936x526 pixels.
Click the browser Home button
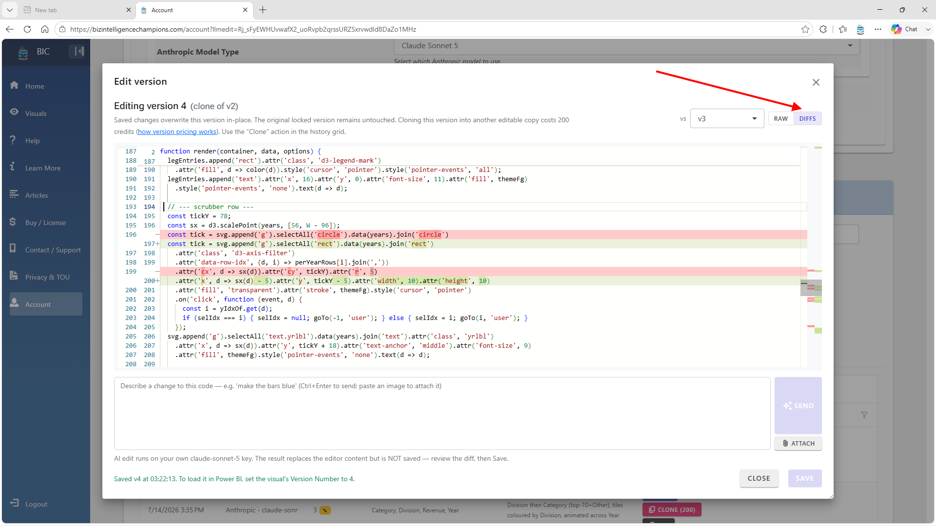pyautogui.click(x=45, y=29)
